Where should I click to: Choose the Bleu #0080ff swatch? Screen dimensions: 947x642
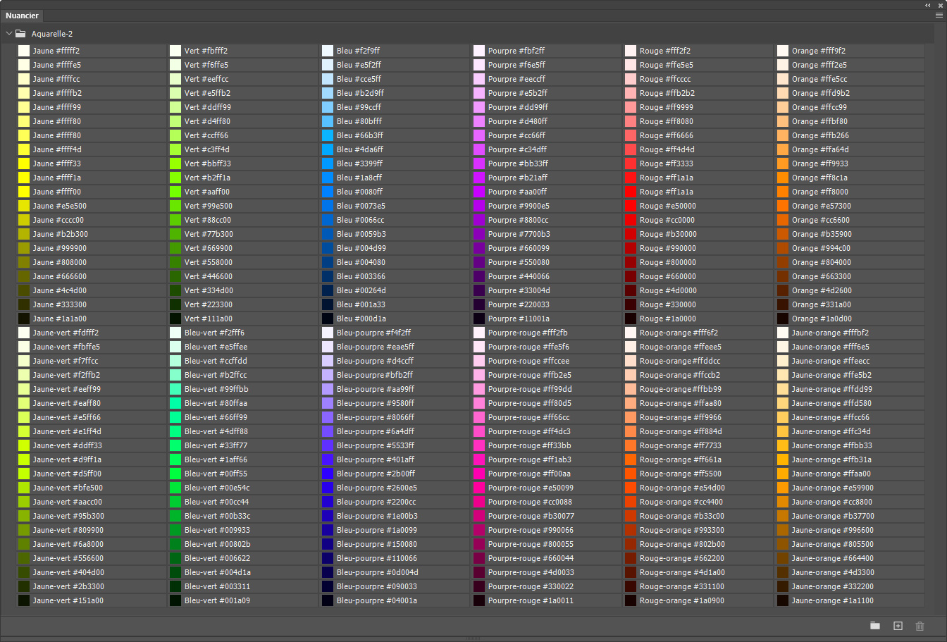pos(328,192)
